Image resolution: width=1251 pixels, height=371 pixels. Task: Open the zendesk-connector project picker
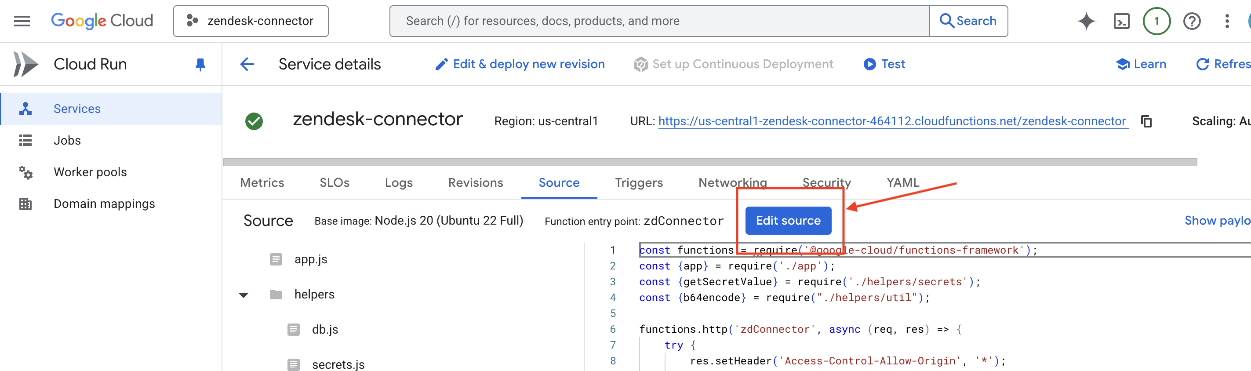coord(251,22)
